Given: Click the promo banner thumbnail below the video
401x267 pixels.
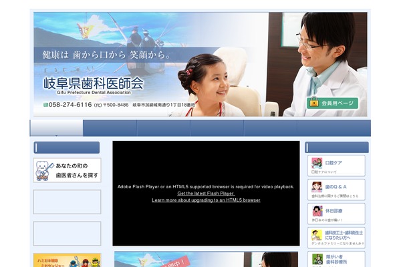Looking at the screenshot, I should click(x=206, y=260).
